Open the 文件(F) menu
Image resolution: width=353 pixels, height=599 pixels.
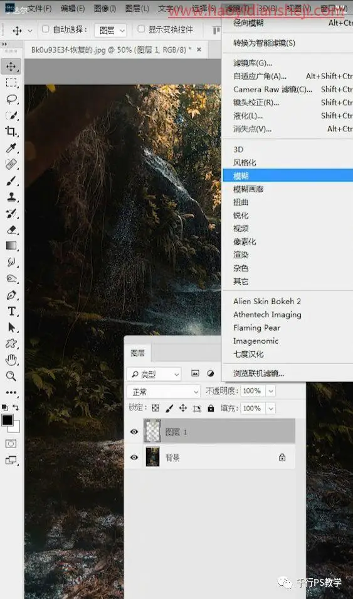click(40, 8)
